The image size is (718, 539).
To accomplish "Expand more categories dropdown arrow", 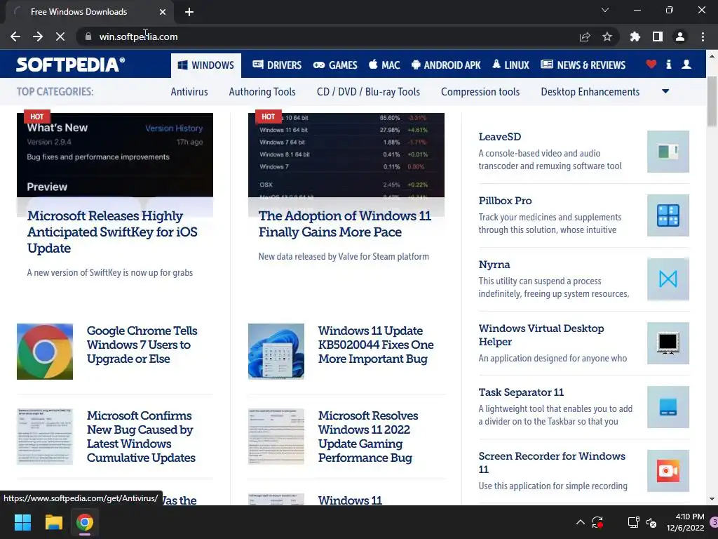I will pos(666,92).
